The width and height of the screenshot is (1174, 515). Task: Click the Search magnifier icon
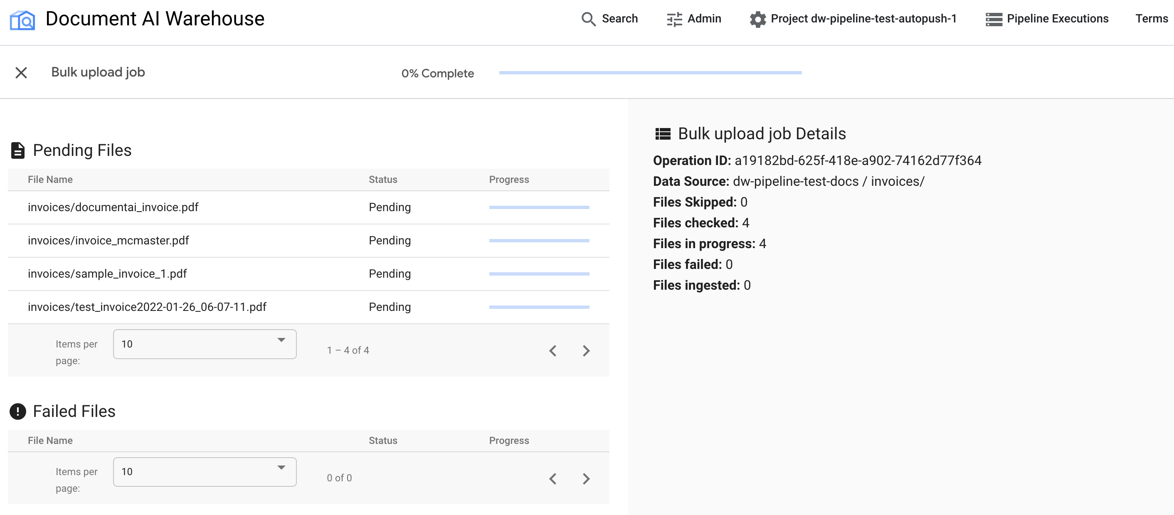click(588, 19)
